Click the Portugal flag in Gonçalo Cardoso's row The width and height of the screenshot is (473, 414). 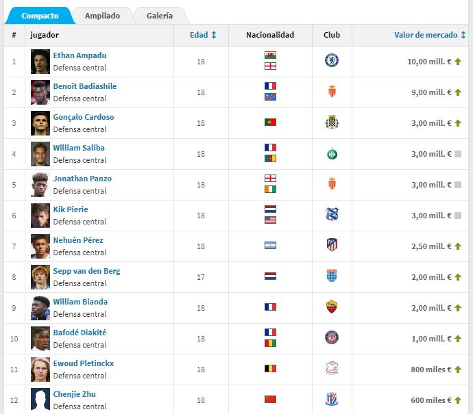coord(270,122)
